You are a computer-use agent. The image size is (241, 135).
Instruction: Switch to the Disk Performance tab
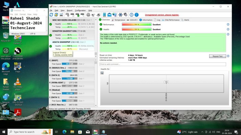[x=171, y=20]
